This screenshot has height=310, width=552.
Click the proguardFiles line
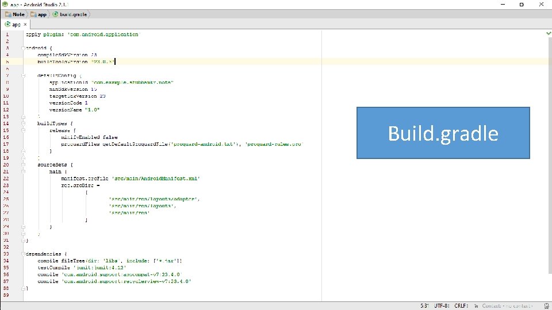182,144
